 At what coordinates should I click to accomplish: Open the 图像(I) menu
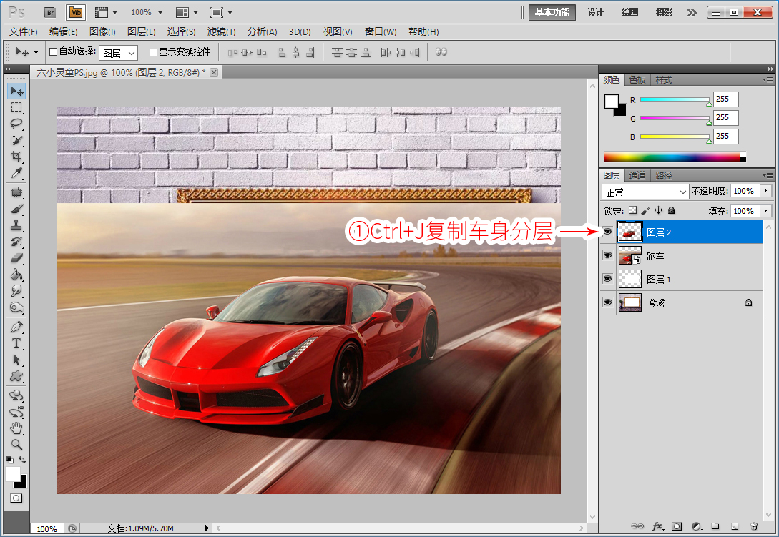[x=102, y=31]
